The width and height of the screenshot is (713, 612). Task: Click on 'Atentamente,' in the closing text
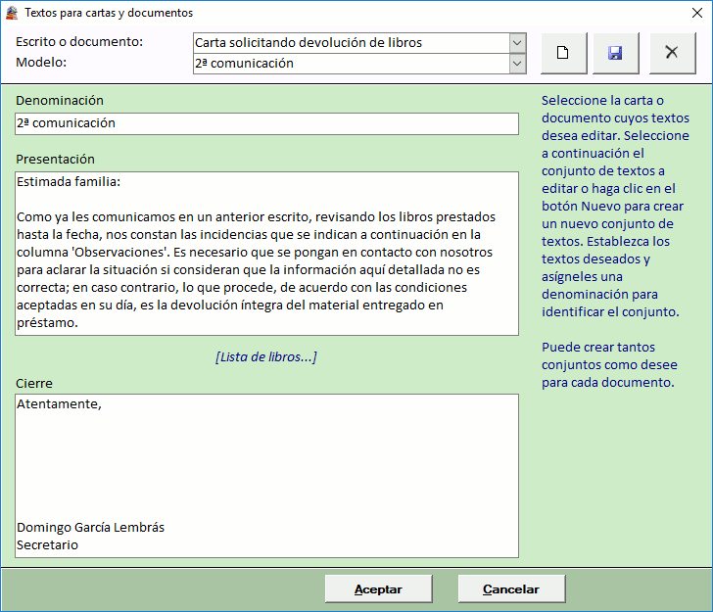pos(59,404)
